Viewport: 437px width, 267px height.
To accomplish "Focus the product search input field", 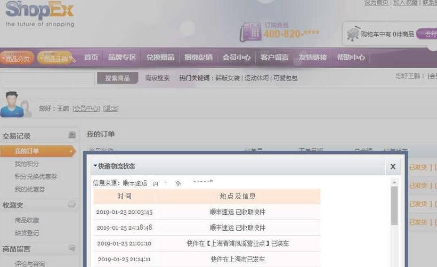I will click(x=47, y=78).
